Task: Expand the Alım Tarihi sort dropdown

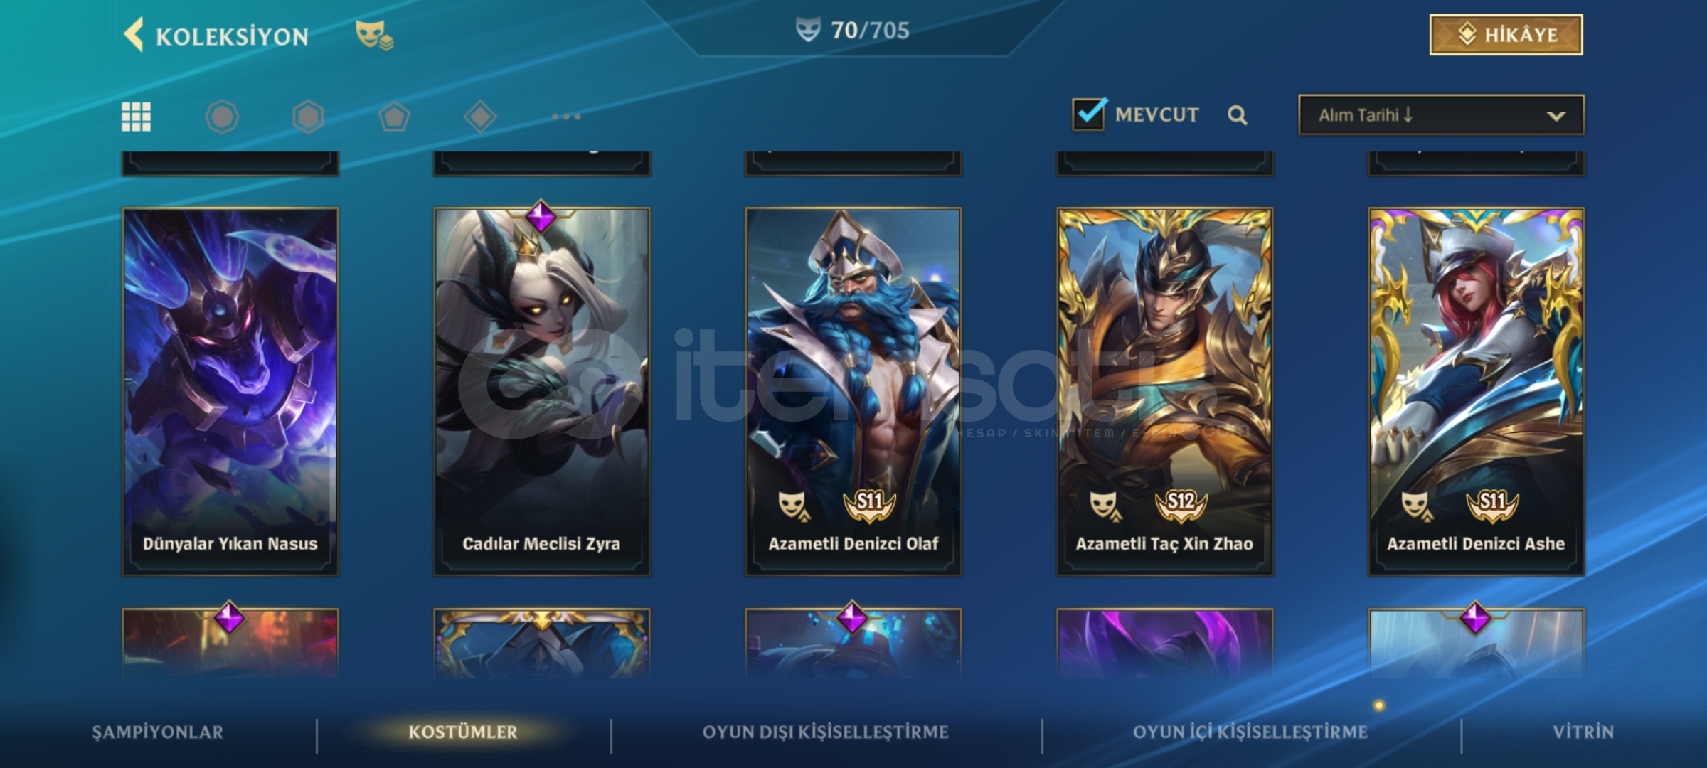Action: [1441, 115]
